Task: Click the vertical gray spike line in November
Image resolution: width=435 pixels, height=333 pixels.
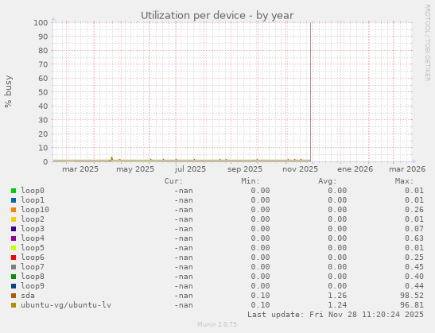Action: coord(310,91)
